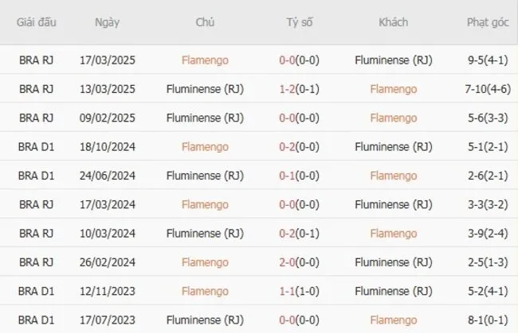Viewport: 518px width, 333px height.
Task: Click the "Ngày" column header
Action: pyautogui.click(x=107, y=22)
